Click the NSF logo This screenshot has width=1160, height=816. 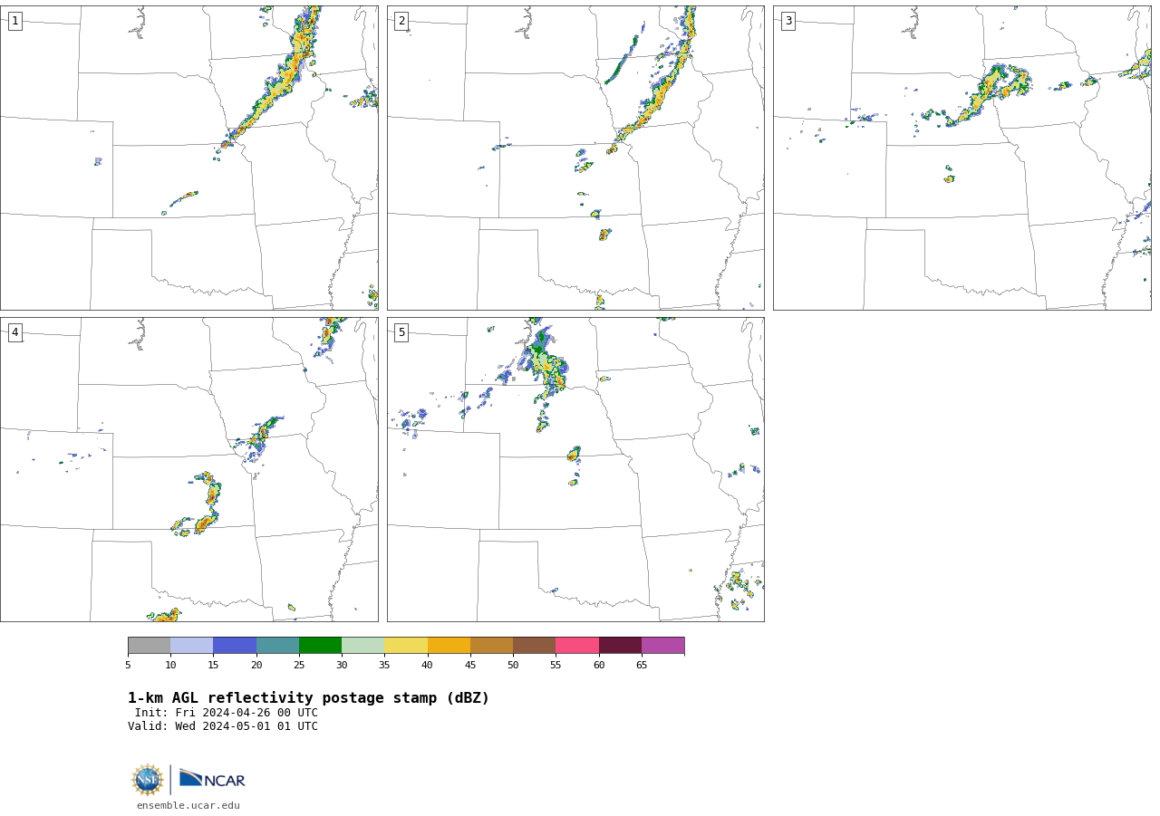(x=148, y=780)
